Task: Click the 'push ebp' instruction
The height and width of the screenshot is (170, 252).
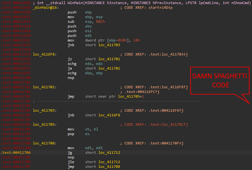Action: coord(80,12)
